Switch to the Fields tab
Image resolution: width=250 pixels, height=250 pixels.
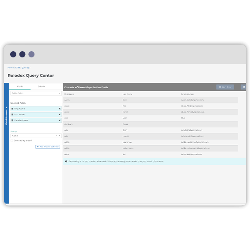point(20,87)
